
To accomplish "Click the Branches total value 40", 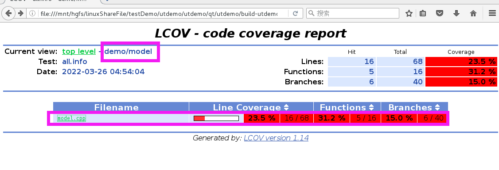I will pos(400,82).
